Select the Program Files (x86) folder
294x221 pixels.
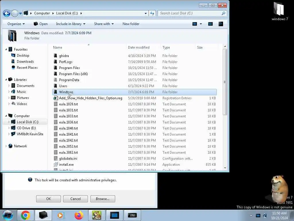134,74
